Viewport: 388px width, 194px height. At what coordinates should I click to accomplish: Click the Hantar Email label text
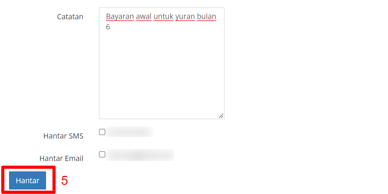point(61,159)
